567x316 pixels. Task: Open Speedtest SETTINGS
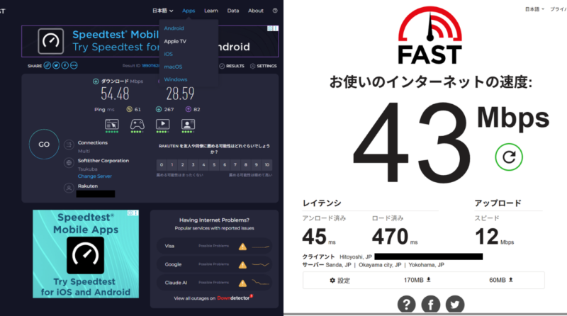pyautogui.click(x=263, y=66)
